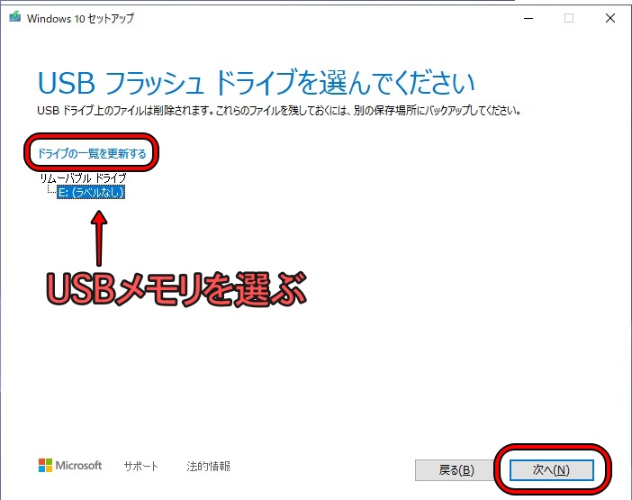Click the disabled maximize button
The height and width of the screenshot is (500, 632).
[569, 18]
